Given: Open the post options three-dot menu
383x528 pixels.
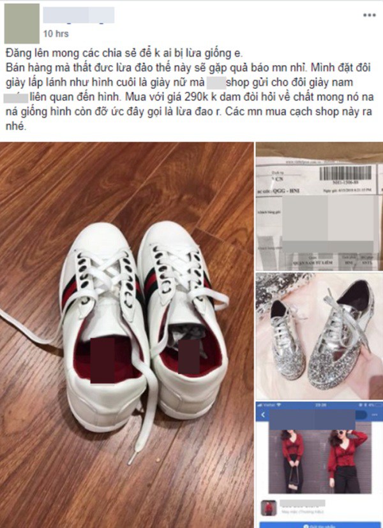Looking at the screenshot, I should click(369, 15).
